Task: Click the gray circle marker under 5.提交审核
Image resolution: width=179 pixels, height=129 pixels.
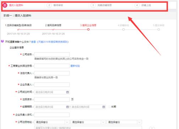Action: point(159,29)
